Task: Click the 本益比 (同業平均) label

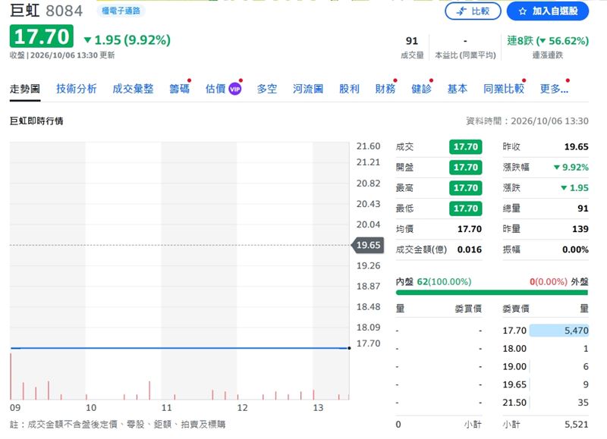Action: coord(465,55)
